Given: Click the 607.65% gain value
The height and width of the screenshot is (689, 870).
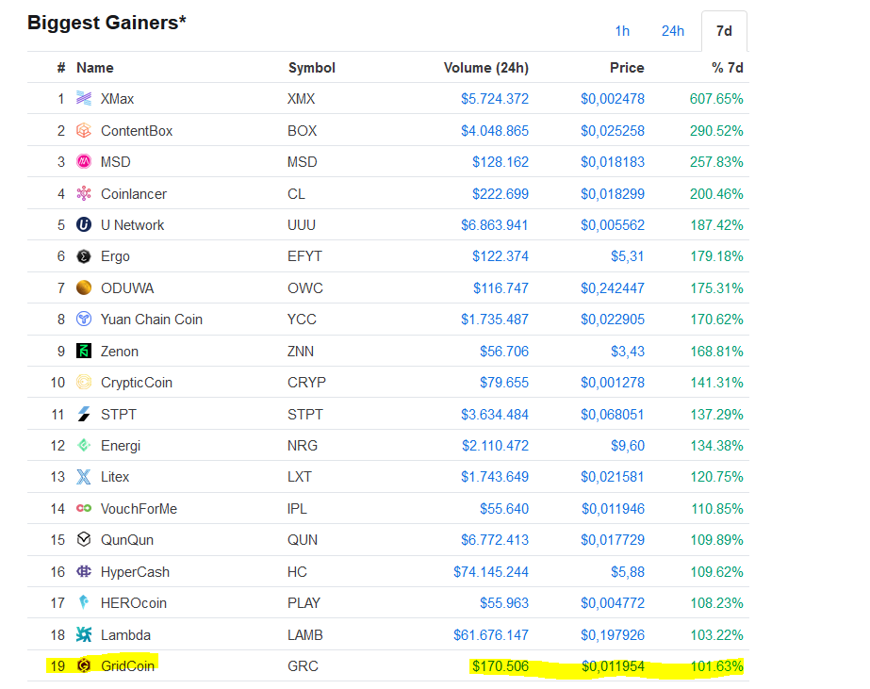Looking at the screenshot, I should [716, 99].
